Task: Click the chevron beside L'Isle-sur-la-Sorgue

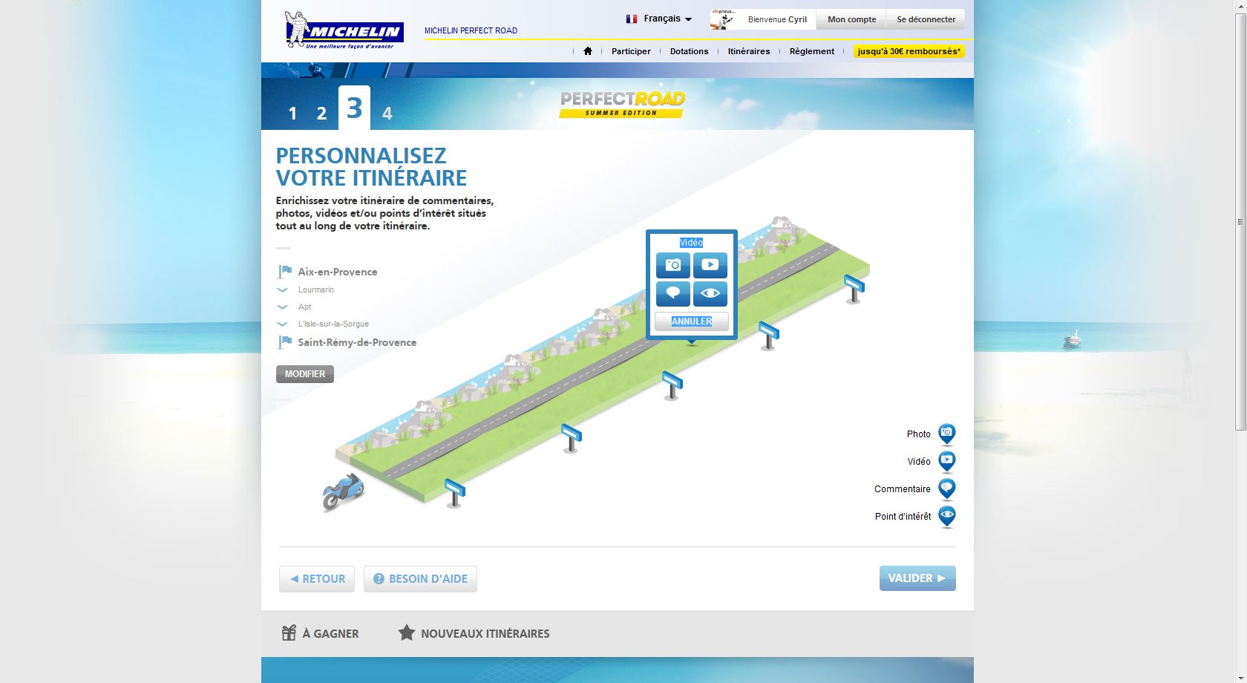Action: [282, 324]
